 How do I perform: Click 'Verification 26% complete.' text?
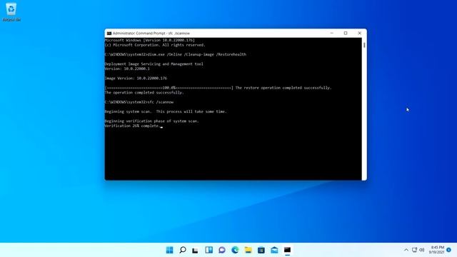coord(132,126)
